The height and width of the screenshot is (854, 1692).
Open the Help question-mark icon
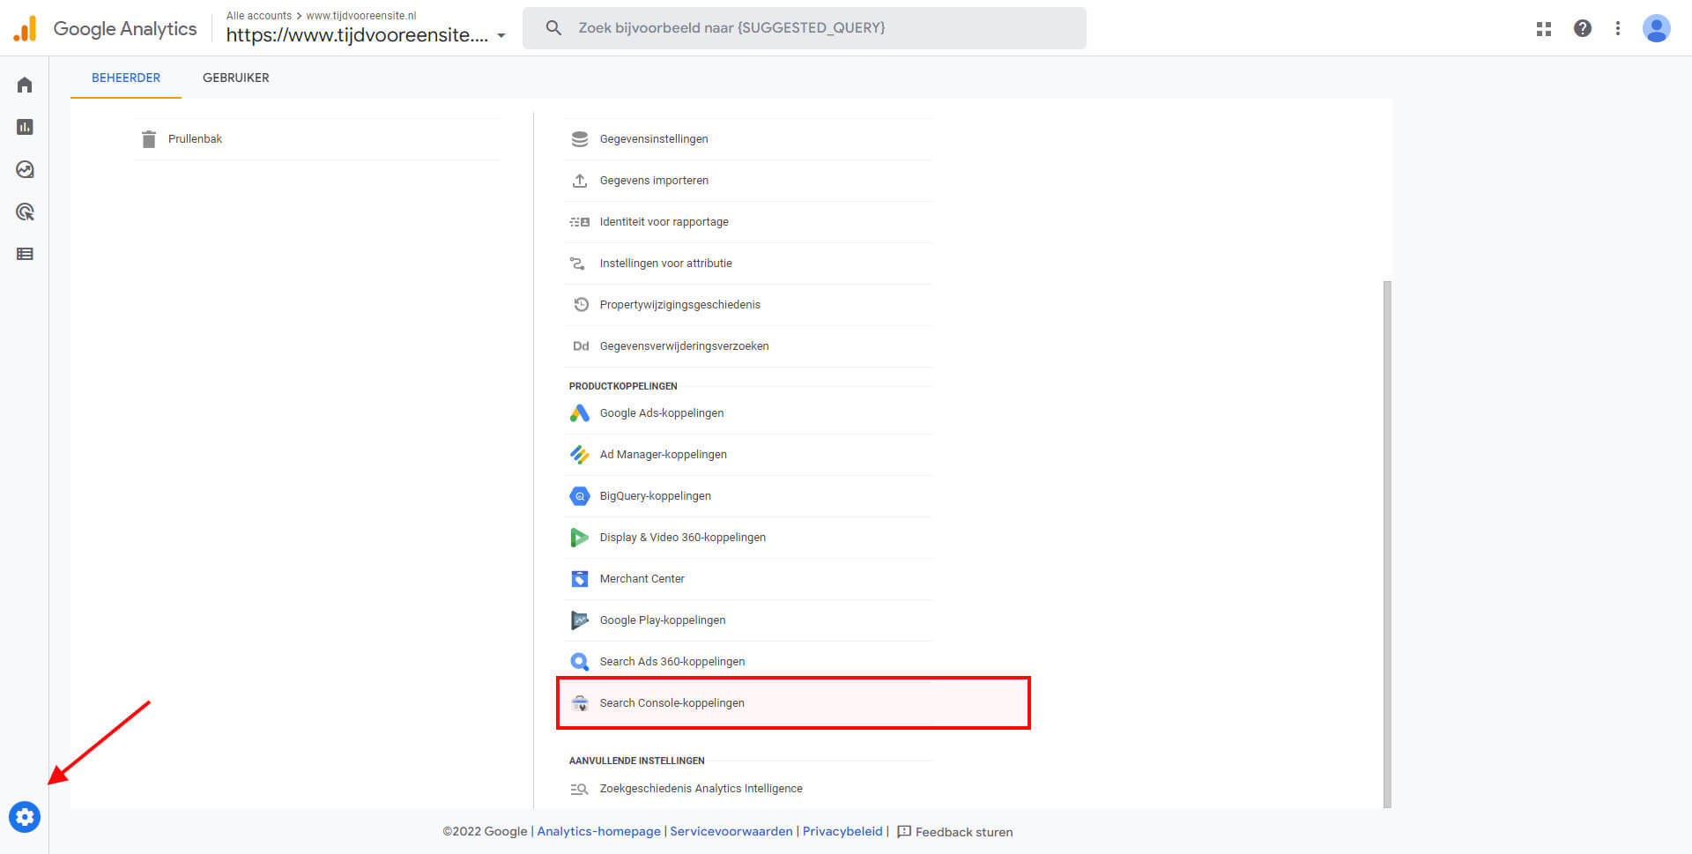point(1583,28)
